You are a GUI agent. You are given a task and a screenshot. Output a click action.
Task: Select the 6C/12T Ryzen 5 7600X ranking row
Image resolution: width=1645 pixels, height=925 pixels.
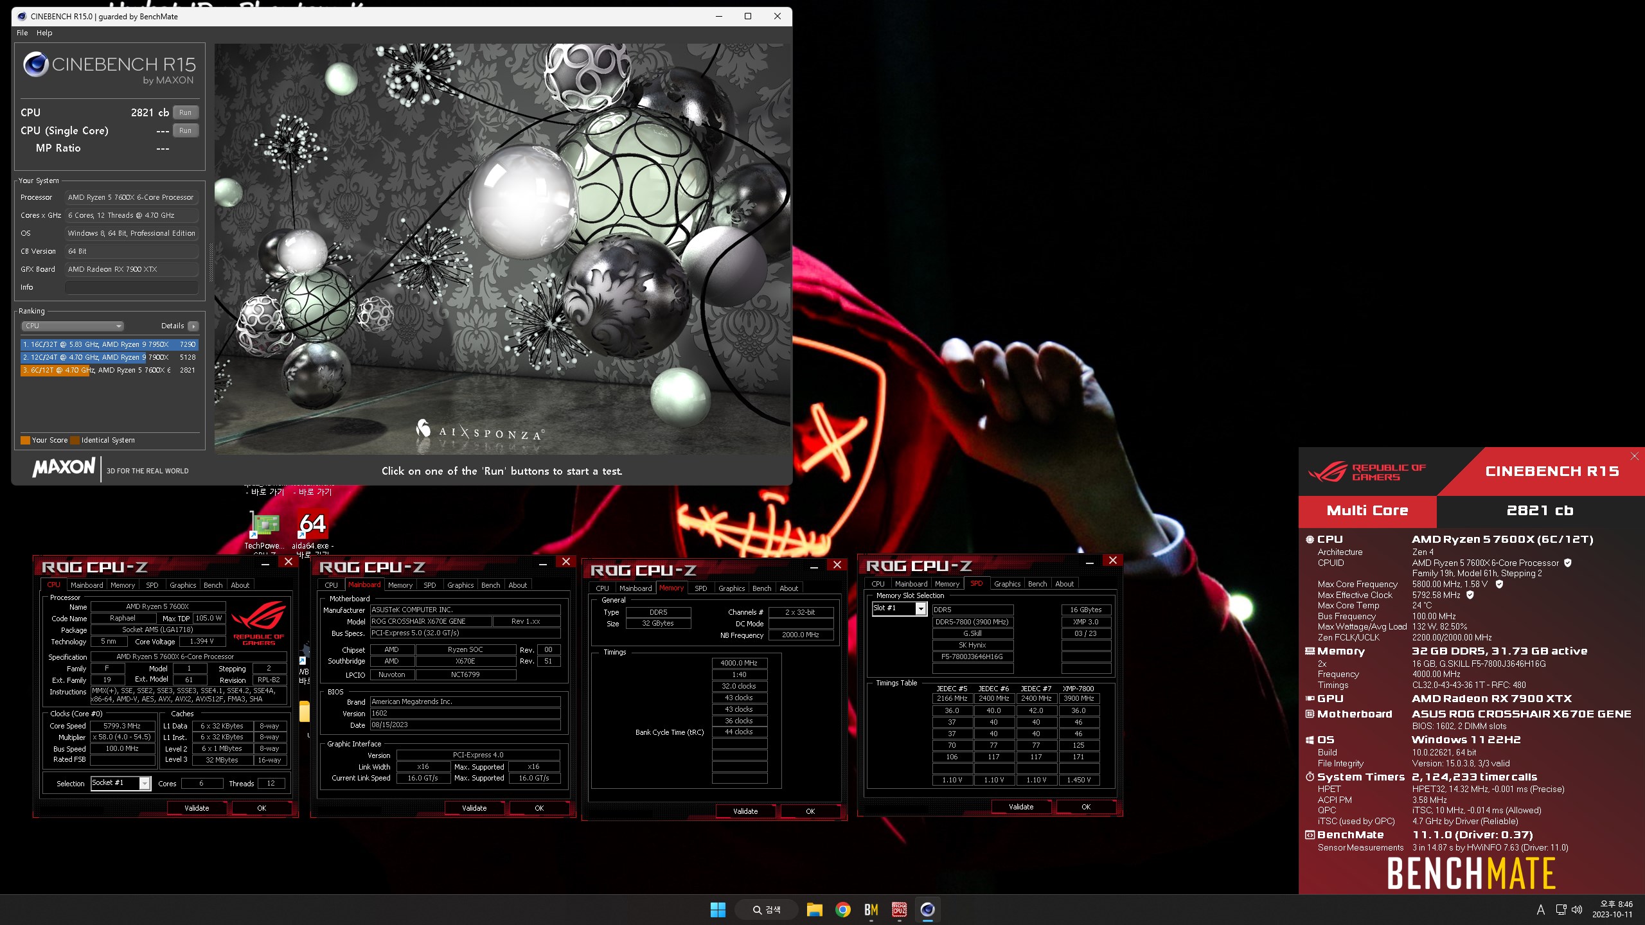109,370
